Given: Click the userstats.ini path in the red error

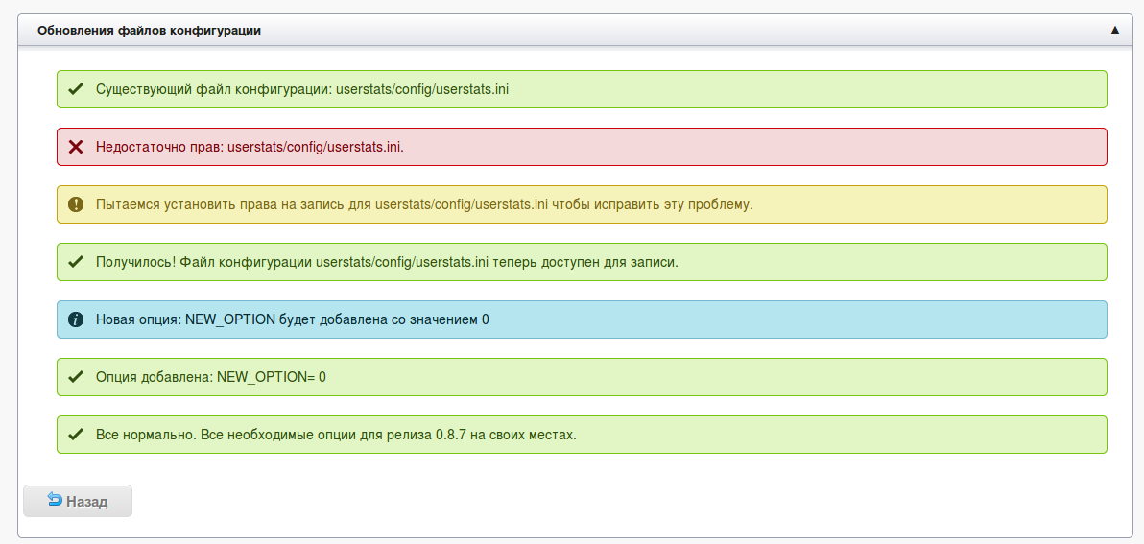Looking at the screenshot, I should 316,147.
